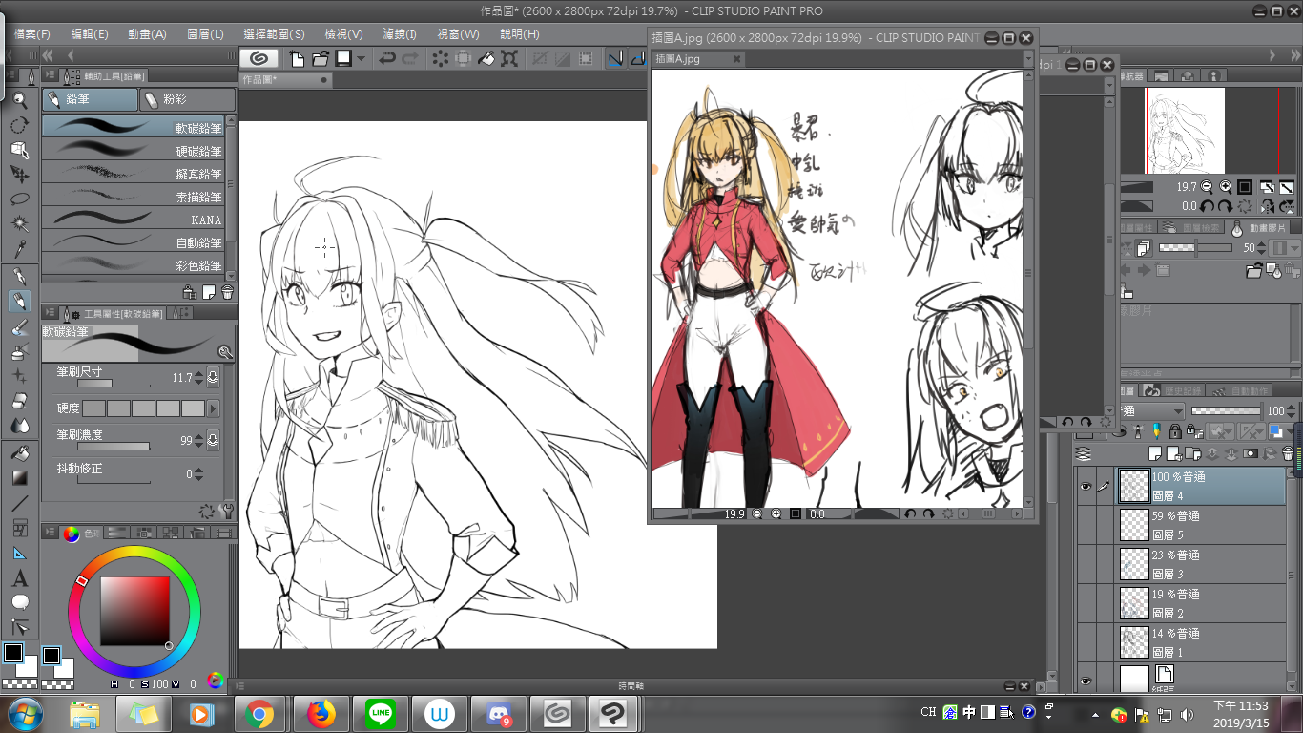
Task: Create a new canvas from toolbar
Action: pos(298,58)
